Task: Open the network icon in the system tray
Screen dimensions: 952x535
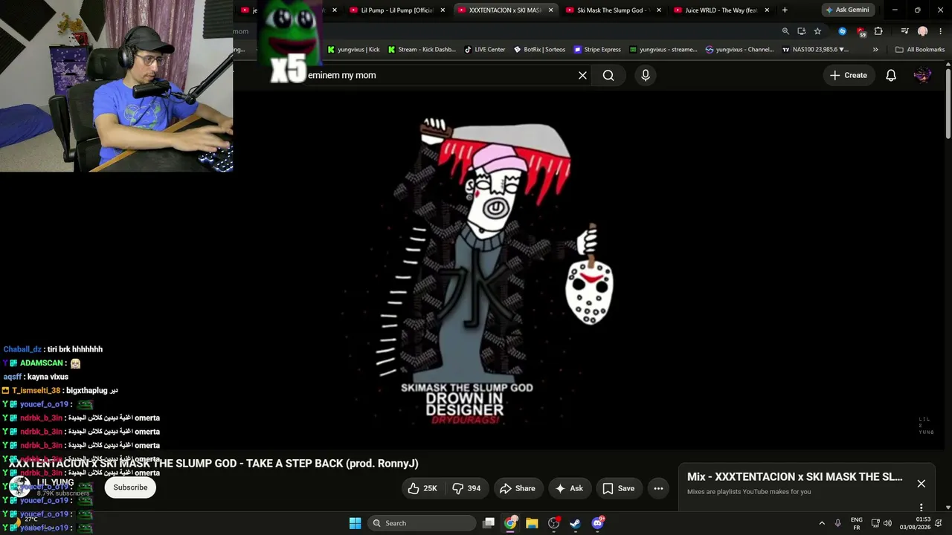Action: tap(875, 523)
